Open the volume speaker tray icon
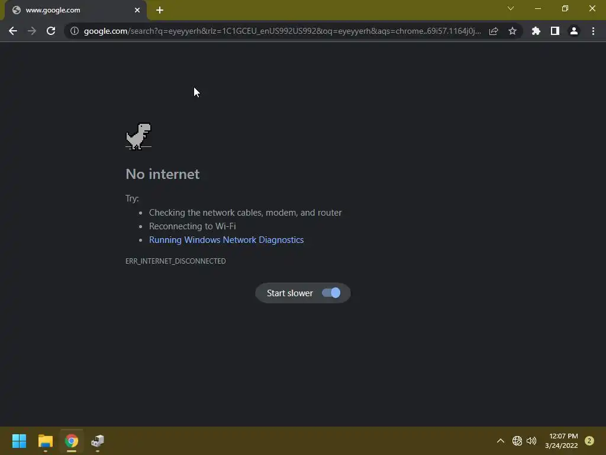The height and width of the screenshot is (455, 606). (x=532, y=441)
